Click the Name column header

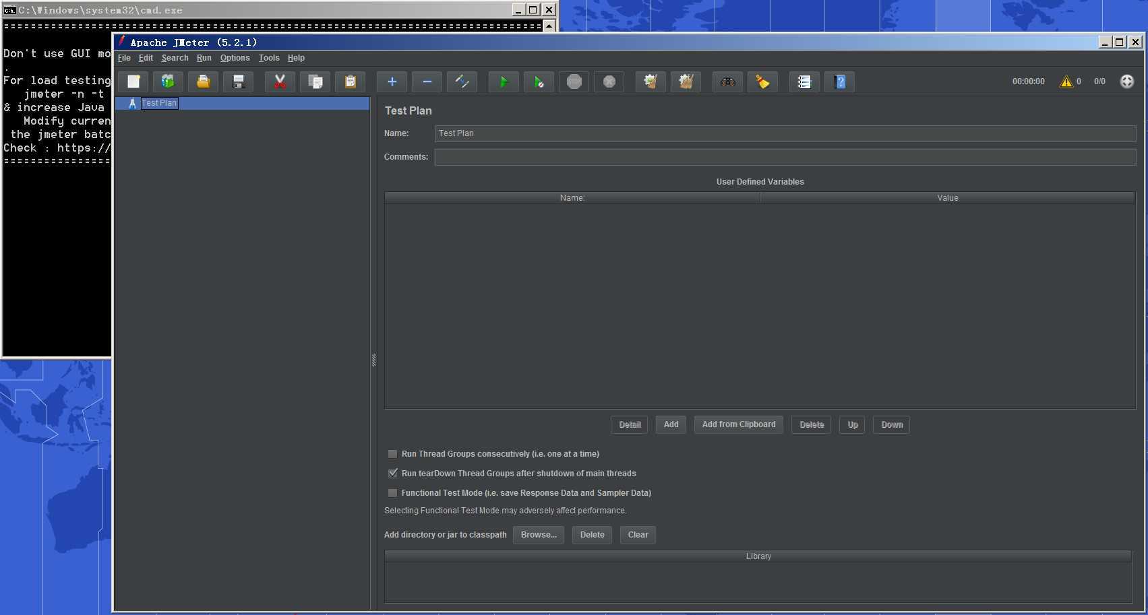[572, 198]
